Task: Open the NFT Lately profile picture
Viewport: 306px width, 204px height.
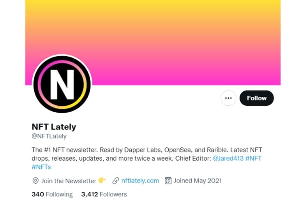Action: click(x=62, y=84)
